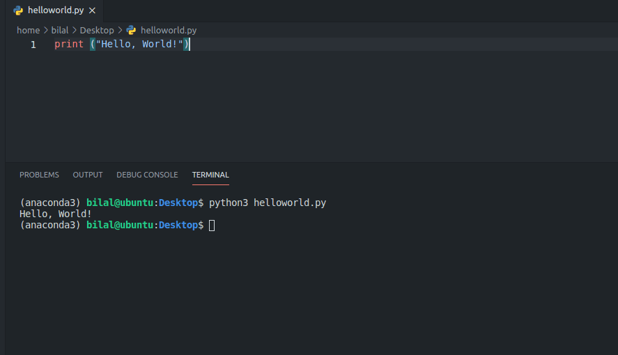Click helloworld.py filename in the breadcrumb
Screen dimensions: 618x355
[x=169, y=31]
